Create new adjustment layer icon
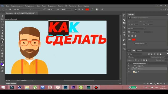The width and height of the screenshot is (168, 94). point(154,84)
